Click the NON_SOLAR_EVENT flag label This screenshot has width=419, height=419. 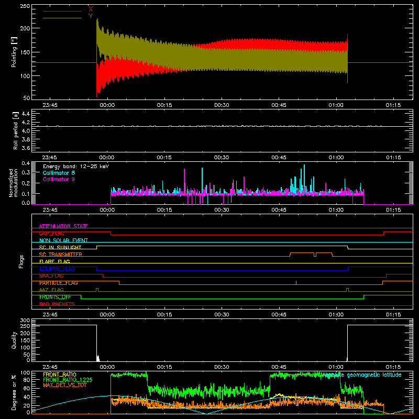(x=63, y=240)
